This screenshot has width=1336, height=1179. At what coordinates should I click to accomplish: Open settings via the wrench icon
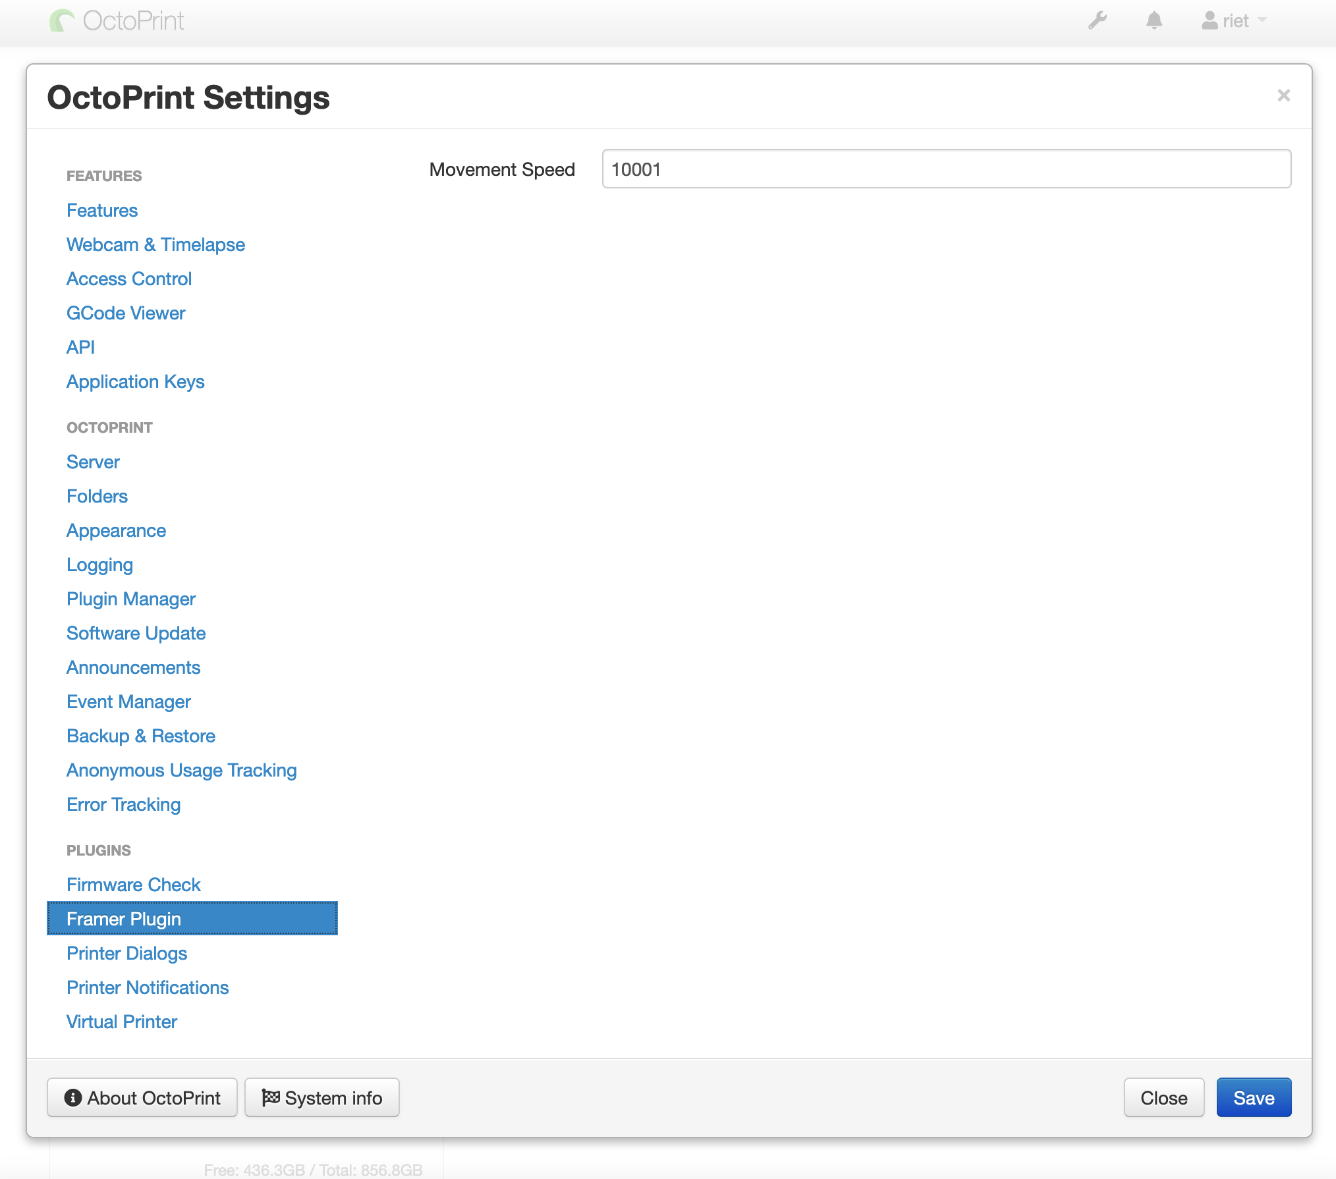1098,21
